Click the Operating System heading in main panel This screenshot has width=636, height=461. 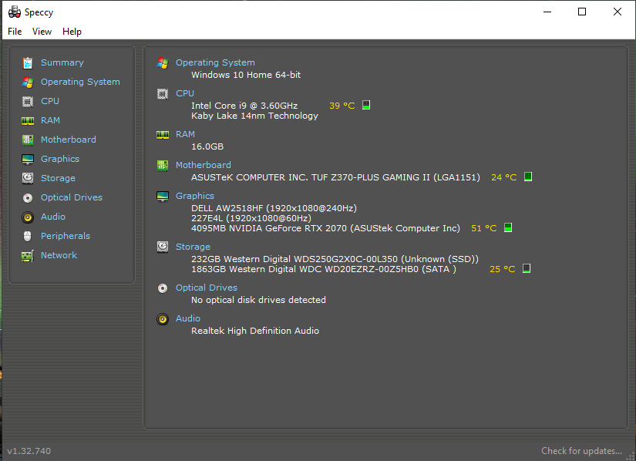(x=215, y=63)
